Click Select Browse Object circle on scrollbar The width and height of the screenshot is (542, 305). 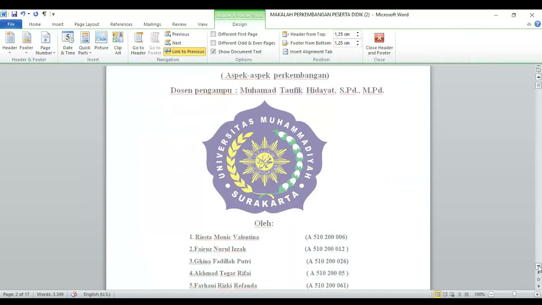538,279
